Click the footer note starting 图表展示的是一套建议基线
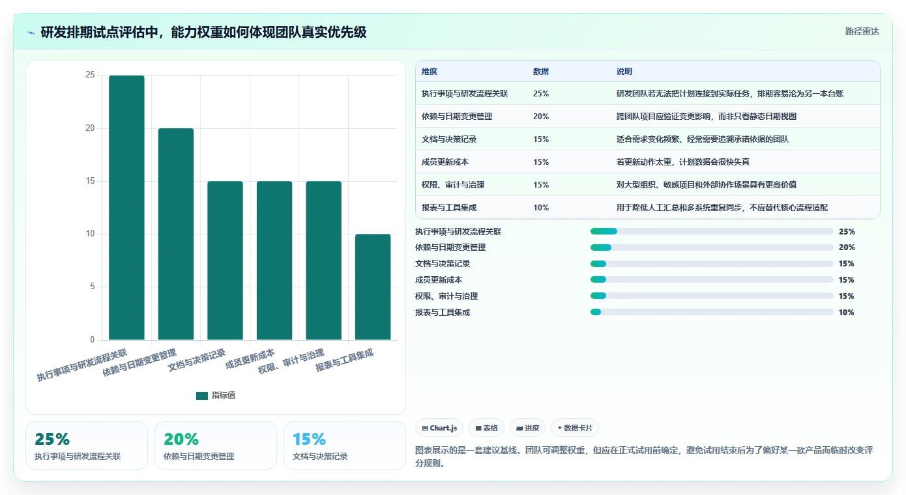906x495 pixels. tap(644, 457)
